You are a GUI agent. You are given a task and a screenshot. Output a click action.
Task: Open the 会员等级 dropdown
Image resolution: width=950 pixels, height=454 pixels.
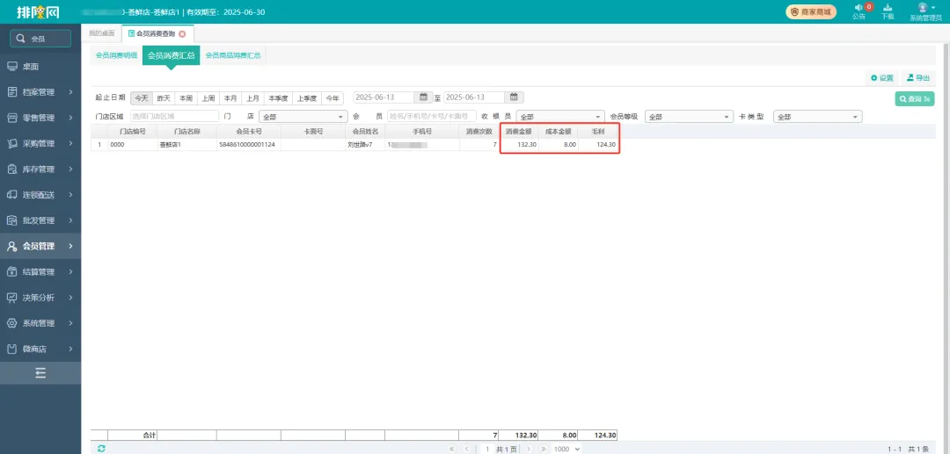click(x=689, y=117)
